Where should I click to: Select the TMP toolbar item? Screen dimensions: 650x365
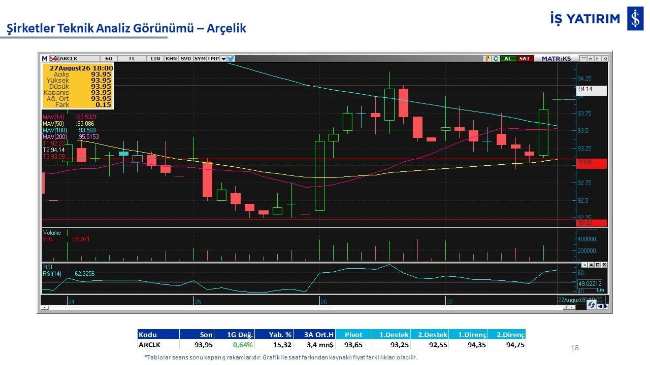(x=213, y=59)
